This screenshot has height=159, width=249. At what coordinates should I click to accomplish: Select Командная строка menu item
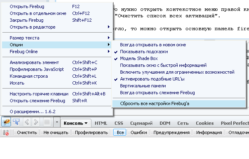57,76
